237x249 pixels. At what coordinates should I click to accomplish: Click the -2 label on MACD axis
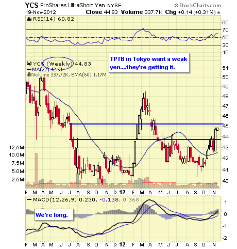(225, 238)
